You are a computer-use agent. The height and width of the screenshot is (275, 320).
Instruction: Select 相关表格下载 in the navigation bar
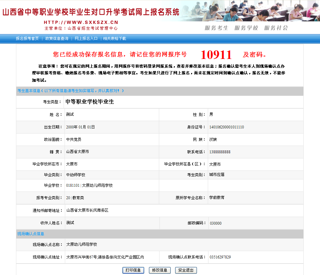[114, 39]
